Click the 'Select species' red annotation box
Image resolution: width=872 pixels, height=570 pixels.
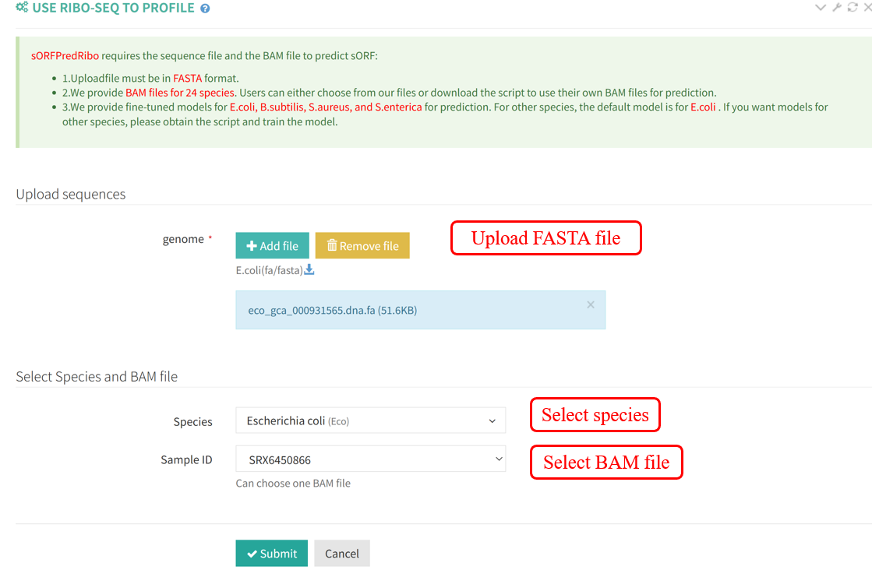(595, 415)
